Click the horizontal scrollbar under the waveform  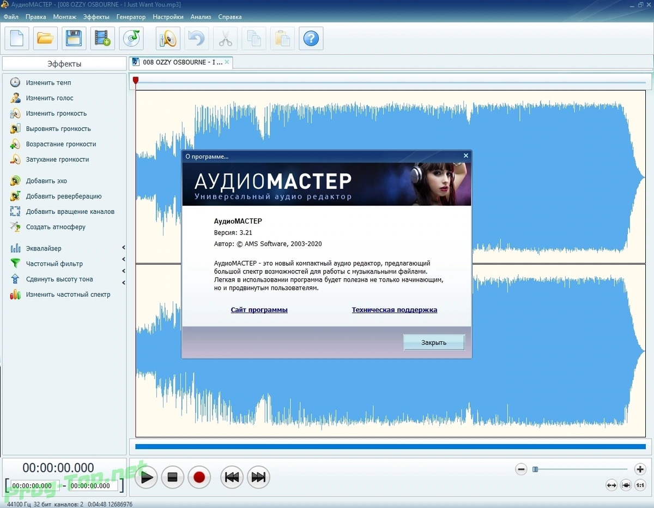pyautogui.click(x=390, y=446)
